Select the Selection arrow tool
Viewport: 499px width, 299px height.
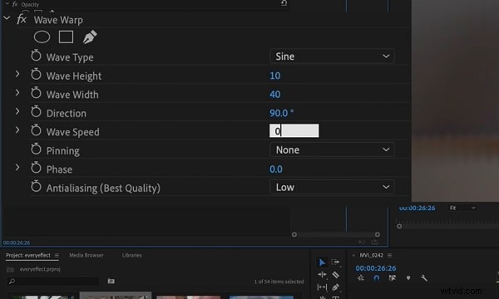pos(322,262)
